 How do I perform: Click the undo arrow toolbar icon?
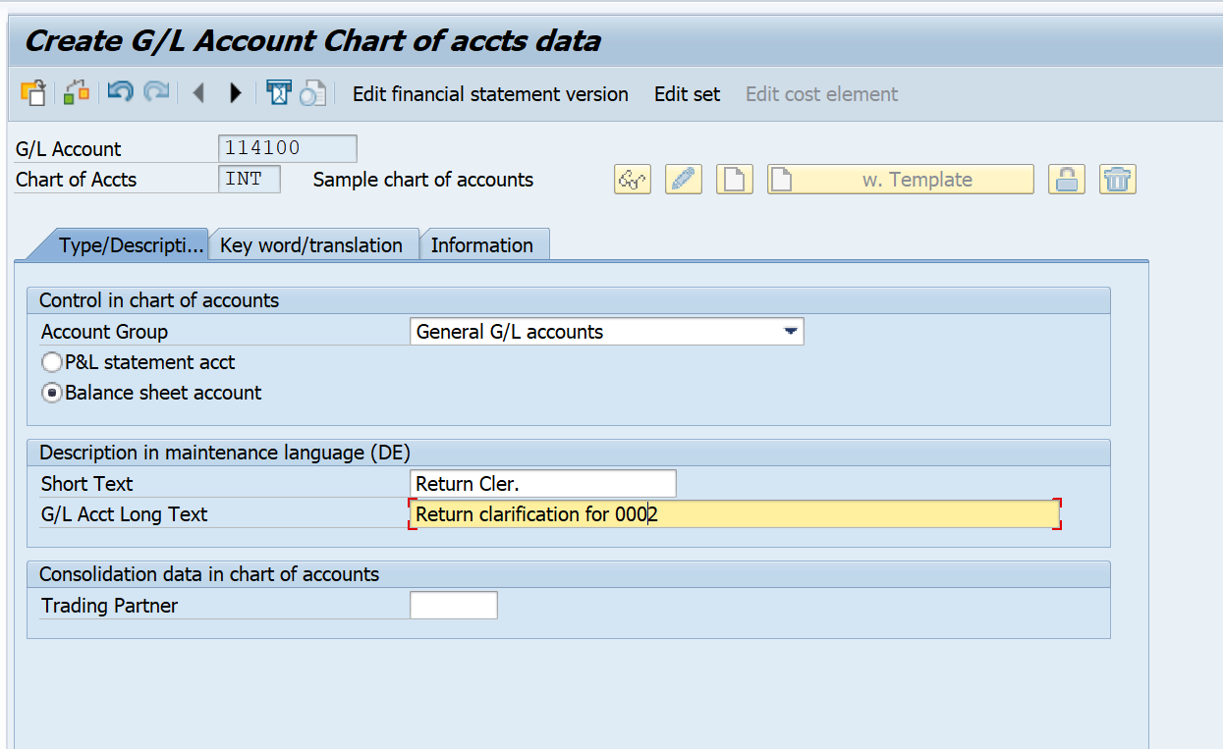[120, 93]
